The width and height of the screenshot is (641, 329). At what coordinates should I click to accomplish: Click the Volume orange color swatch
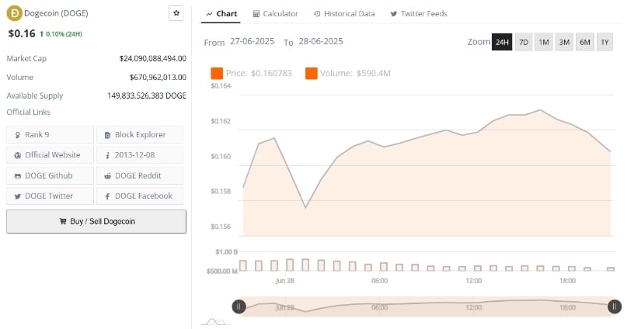click(x=311, y=74)
